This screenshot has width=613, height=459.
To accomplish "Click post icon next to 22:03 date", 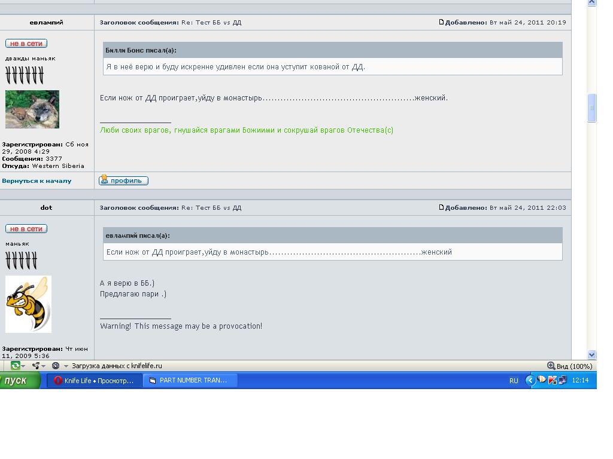I will tap(441, 207).
